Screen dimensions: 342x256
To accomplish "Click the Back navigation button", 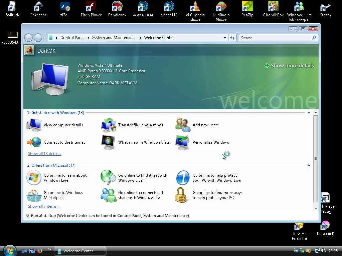I will point(29,38).
